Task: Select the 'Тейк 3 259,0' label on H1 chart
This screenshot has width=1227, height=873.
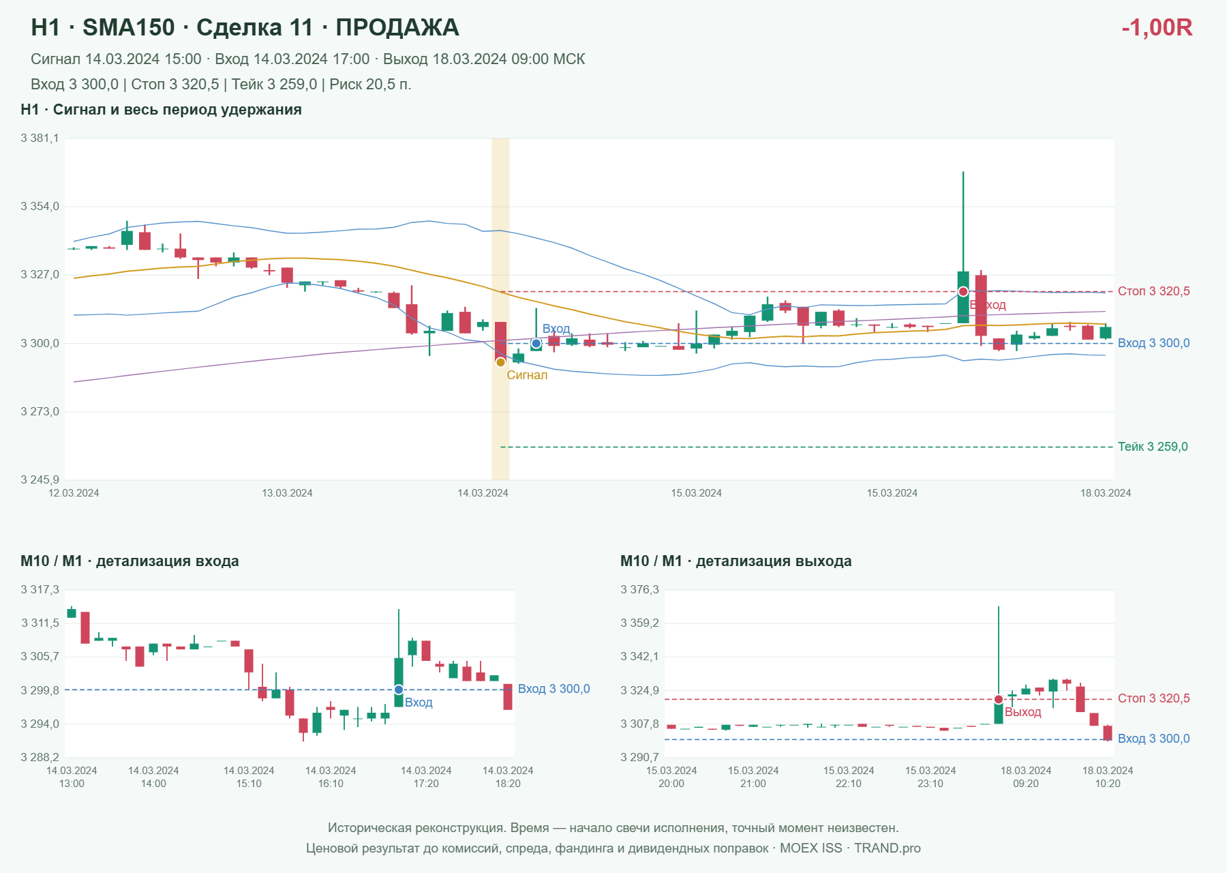Action: click(x=1153, y=447)
